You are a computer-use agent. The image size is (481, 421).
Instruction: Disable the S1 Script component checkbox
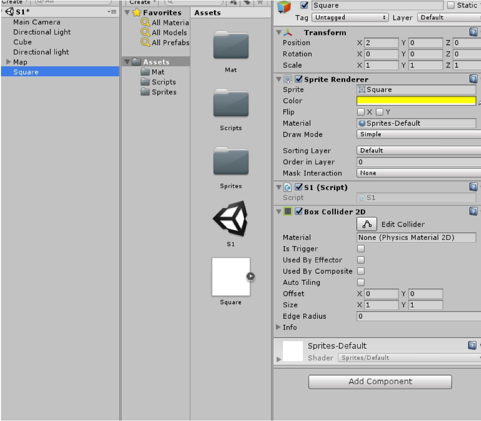(298, 187)
